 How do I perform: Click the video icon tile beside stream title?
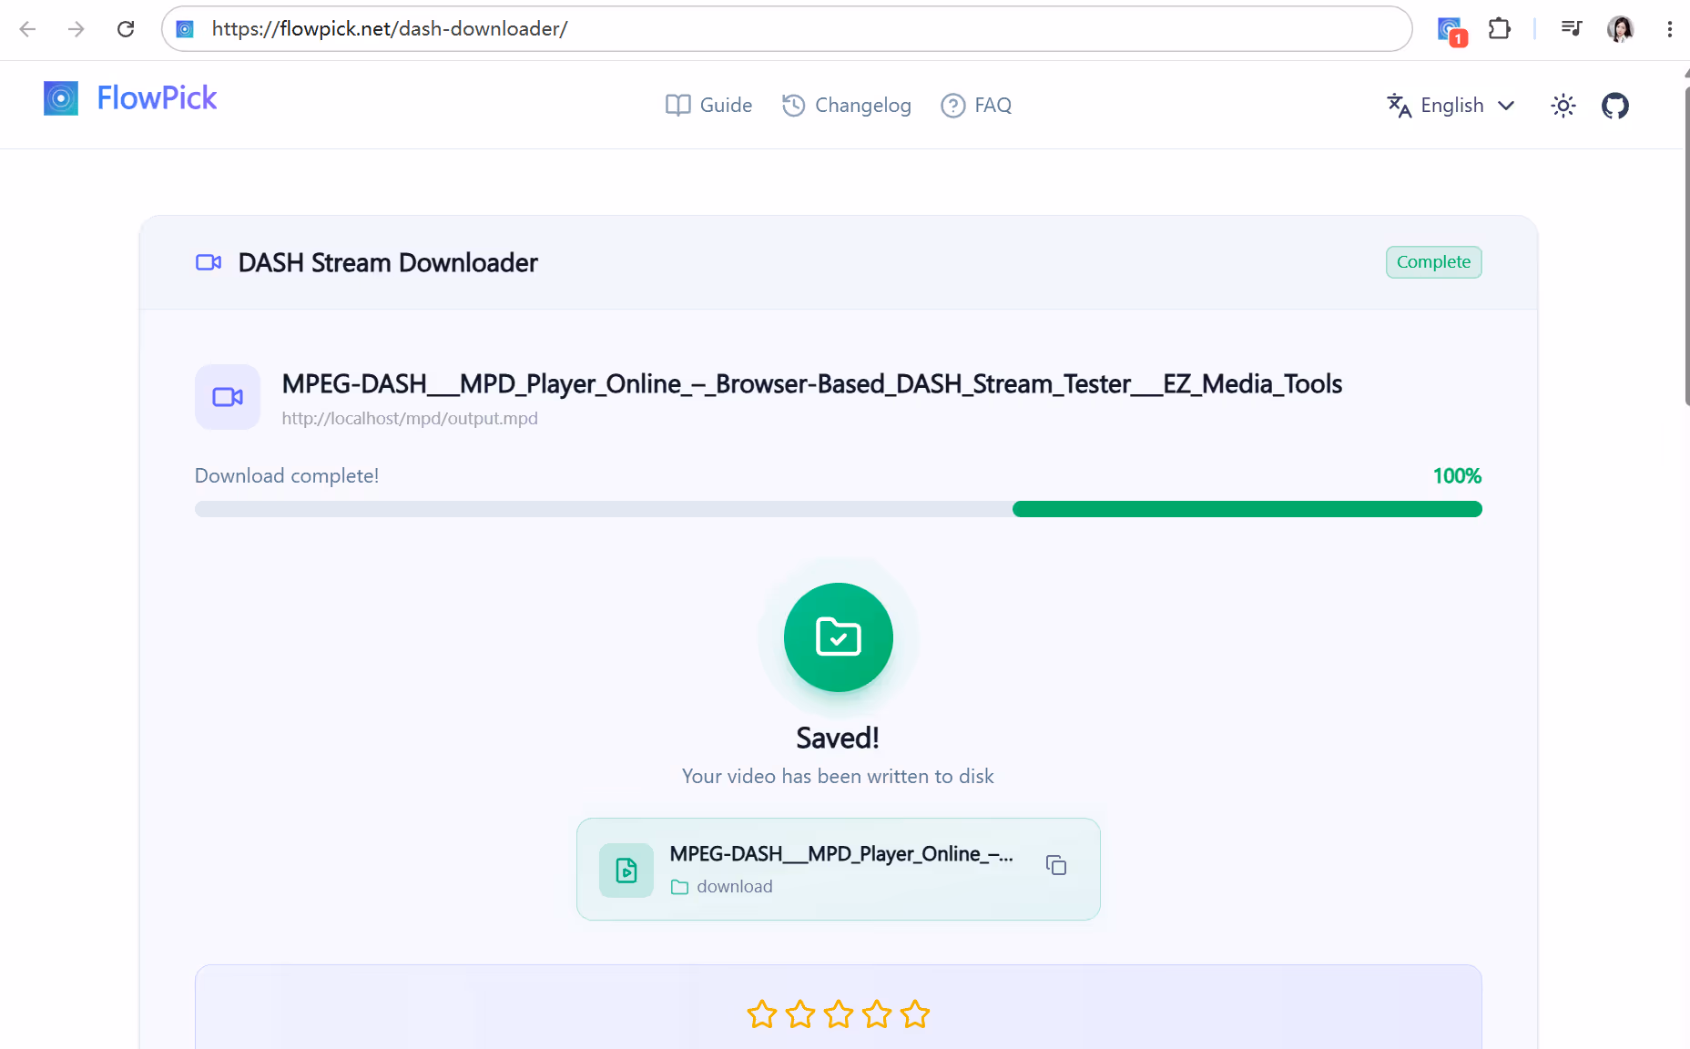(x=228, y=397)
